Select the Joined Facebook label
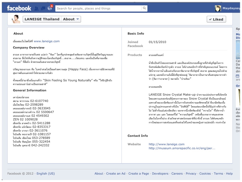The height and width of the screenshot is (182, 242). click(x=135, y=44)
